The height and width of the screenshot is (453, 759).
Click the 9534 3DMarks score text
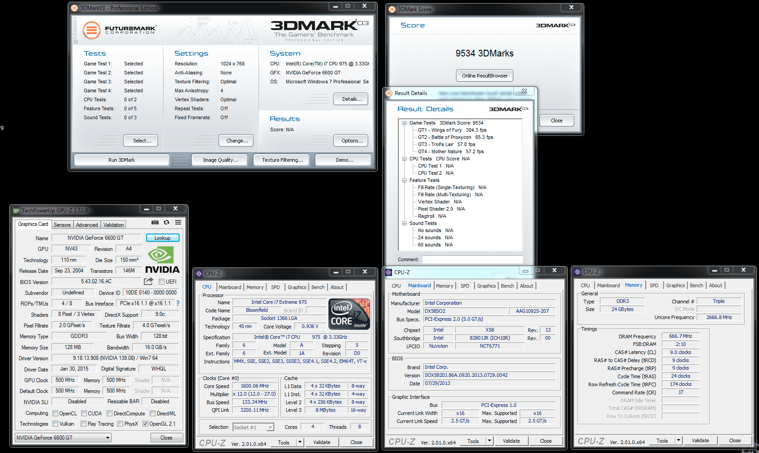click(484, 53)
